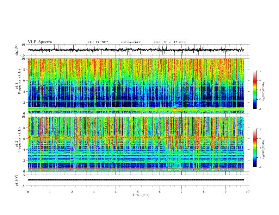Click the ch.1 waveform voltage trace panel
The height and width of the screenshot is (215, 279).
(138, 50)
